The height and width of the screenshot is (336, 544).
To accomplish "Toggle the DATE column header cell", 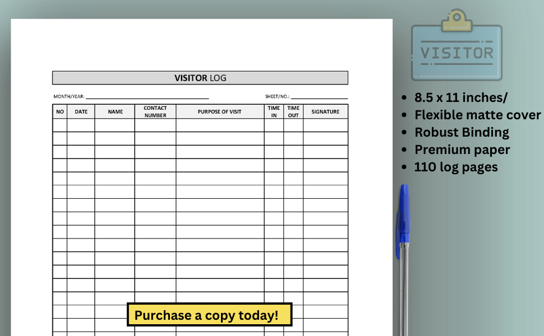I will coord(80,111).
